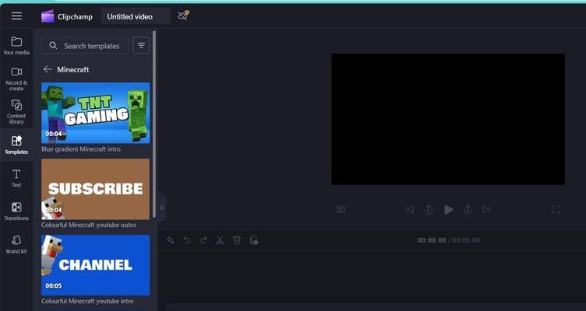Click the auto compose sparkle icon
The height and width of the screenshot is (311, 586).
(171, 240)
